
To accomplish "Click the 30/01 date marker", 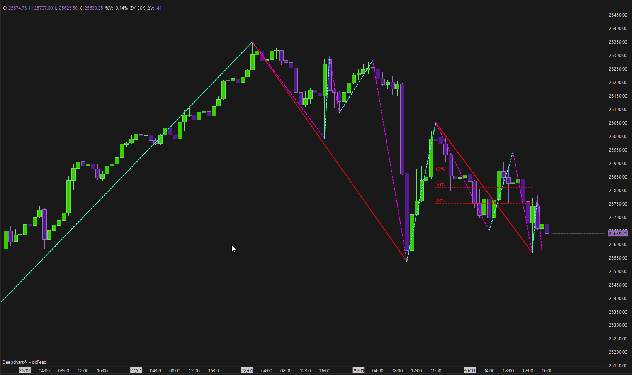I will point(469,370).
